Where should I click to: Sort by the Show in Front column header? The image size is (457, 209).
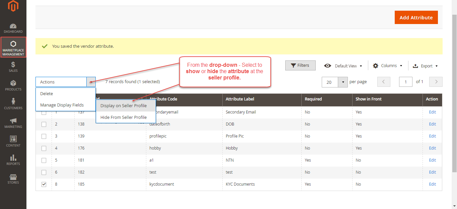[387, 99]
